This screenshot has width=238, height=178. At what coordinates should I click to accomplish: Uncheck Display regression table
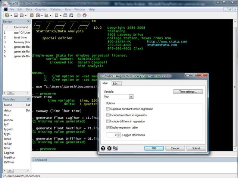(x=108, y=127)
